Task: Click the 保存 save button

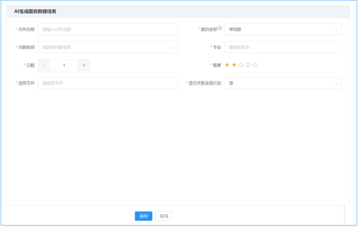Action: click(x=143, y=216)
